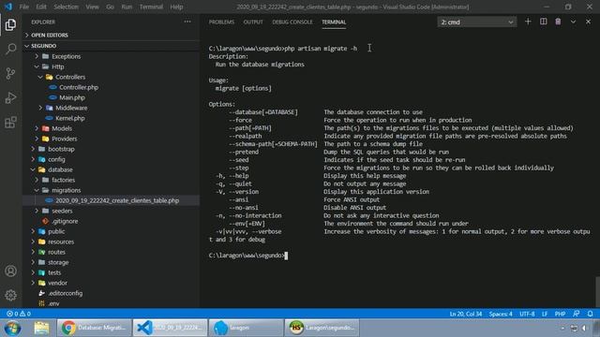The height and width of the screenshot is (337, 600).
Task: Close the terminal panel
Action: point(588,22)
